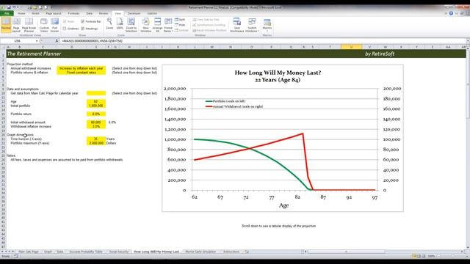The image size is (470, 264).
Task: Switch to the Page Layout ribbon tab
Action: (54, 13)
